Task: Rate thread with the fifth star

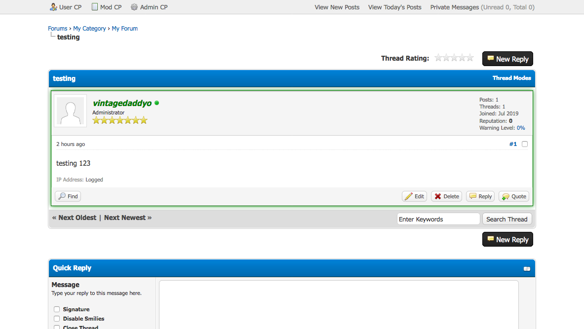Action: [x=469, y=58]
